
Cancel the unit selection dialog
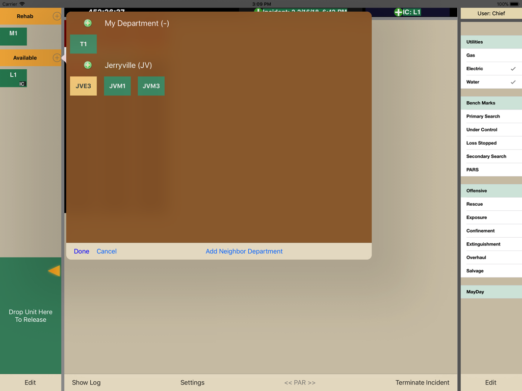coord(107,252)
